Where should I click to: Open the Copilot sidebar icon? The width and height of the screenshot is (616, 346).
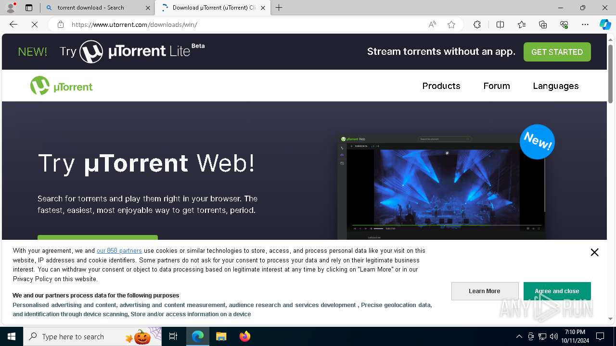(605, 25)
